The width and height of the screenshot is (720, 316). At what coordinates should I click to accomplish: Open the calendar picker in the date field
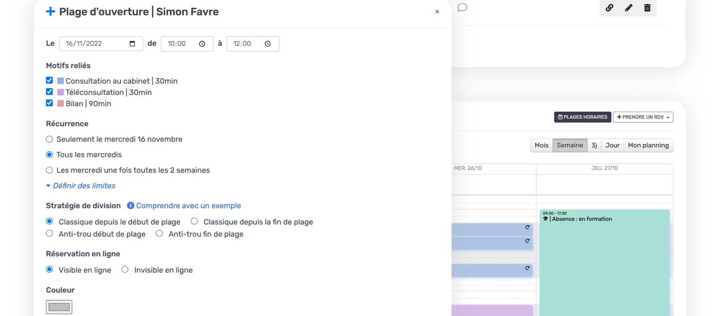[132, 44]
